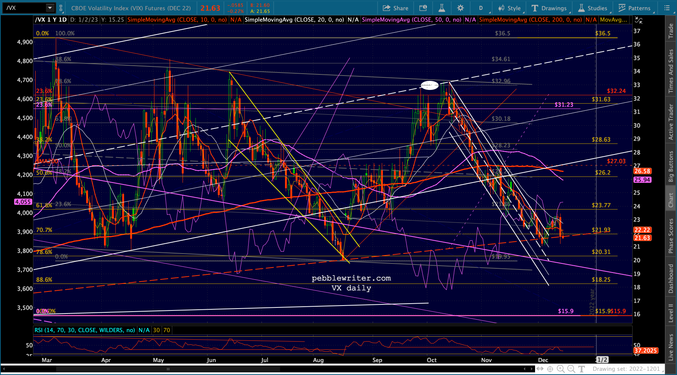Toggle the SimpleMovingAvg 200 study label

click(x=531, y=20)
